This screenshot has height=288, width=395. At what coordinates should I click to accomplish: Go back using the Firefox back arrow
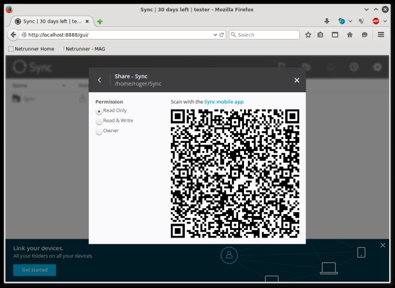tap(13, 35)
